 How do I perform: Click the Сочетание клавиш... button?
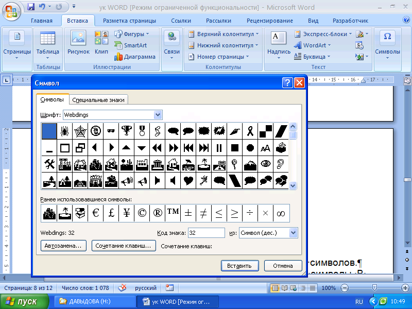tap(124, 246)
